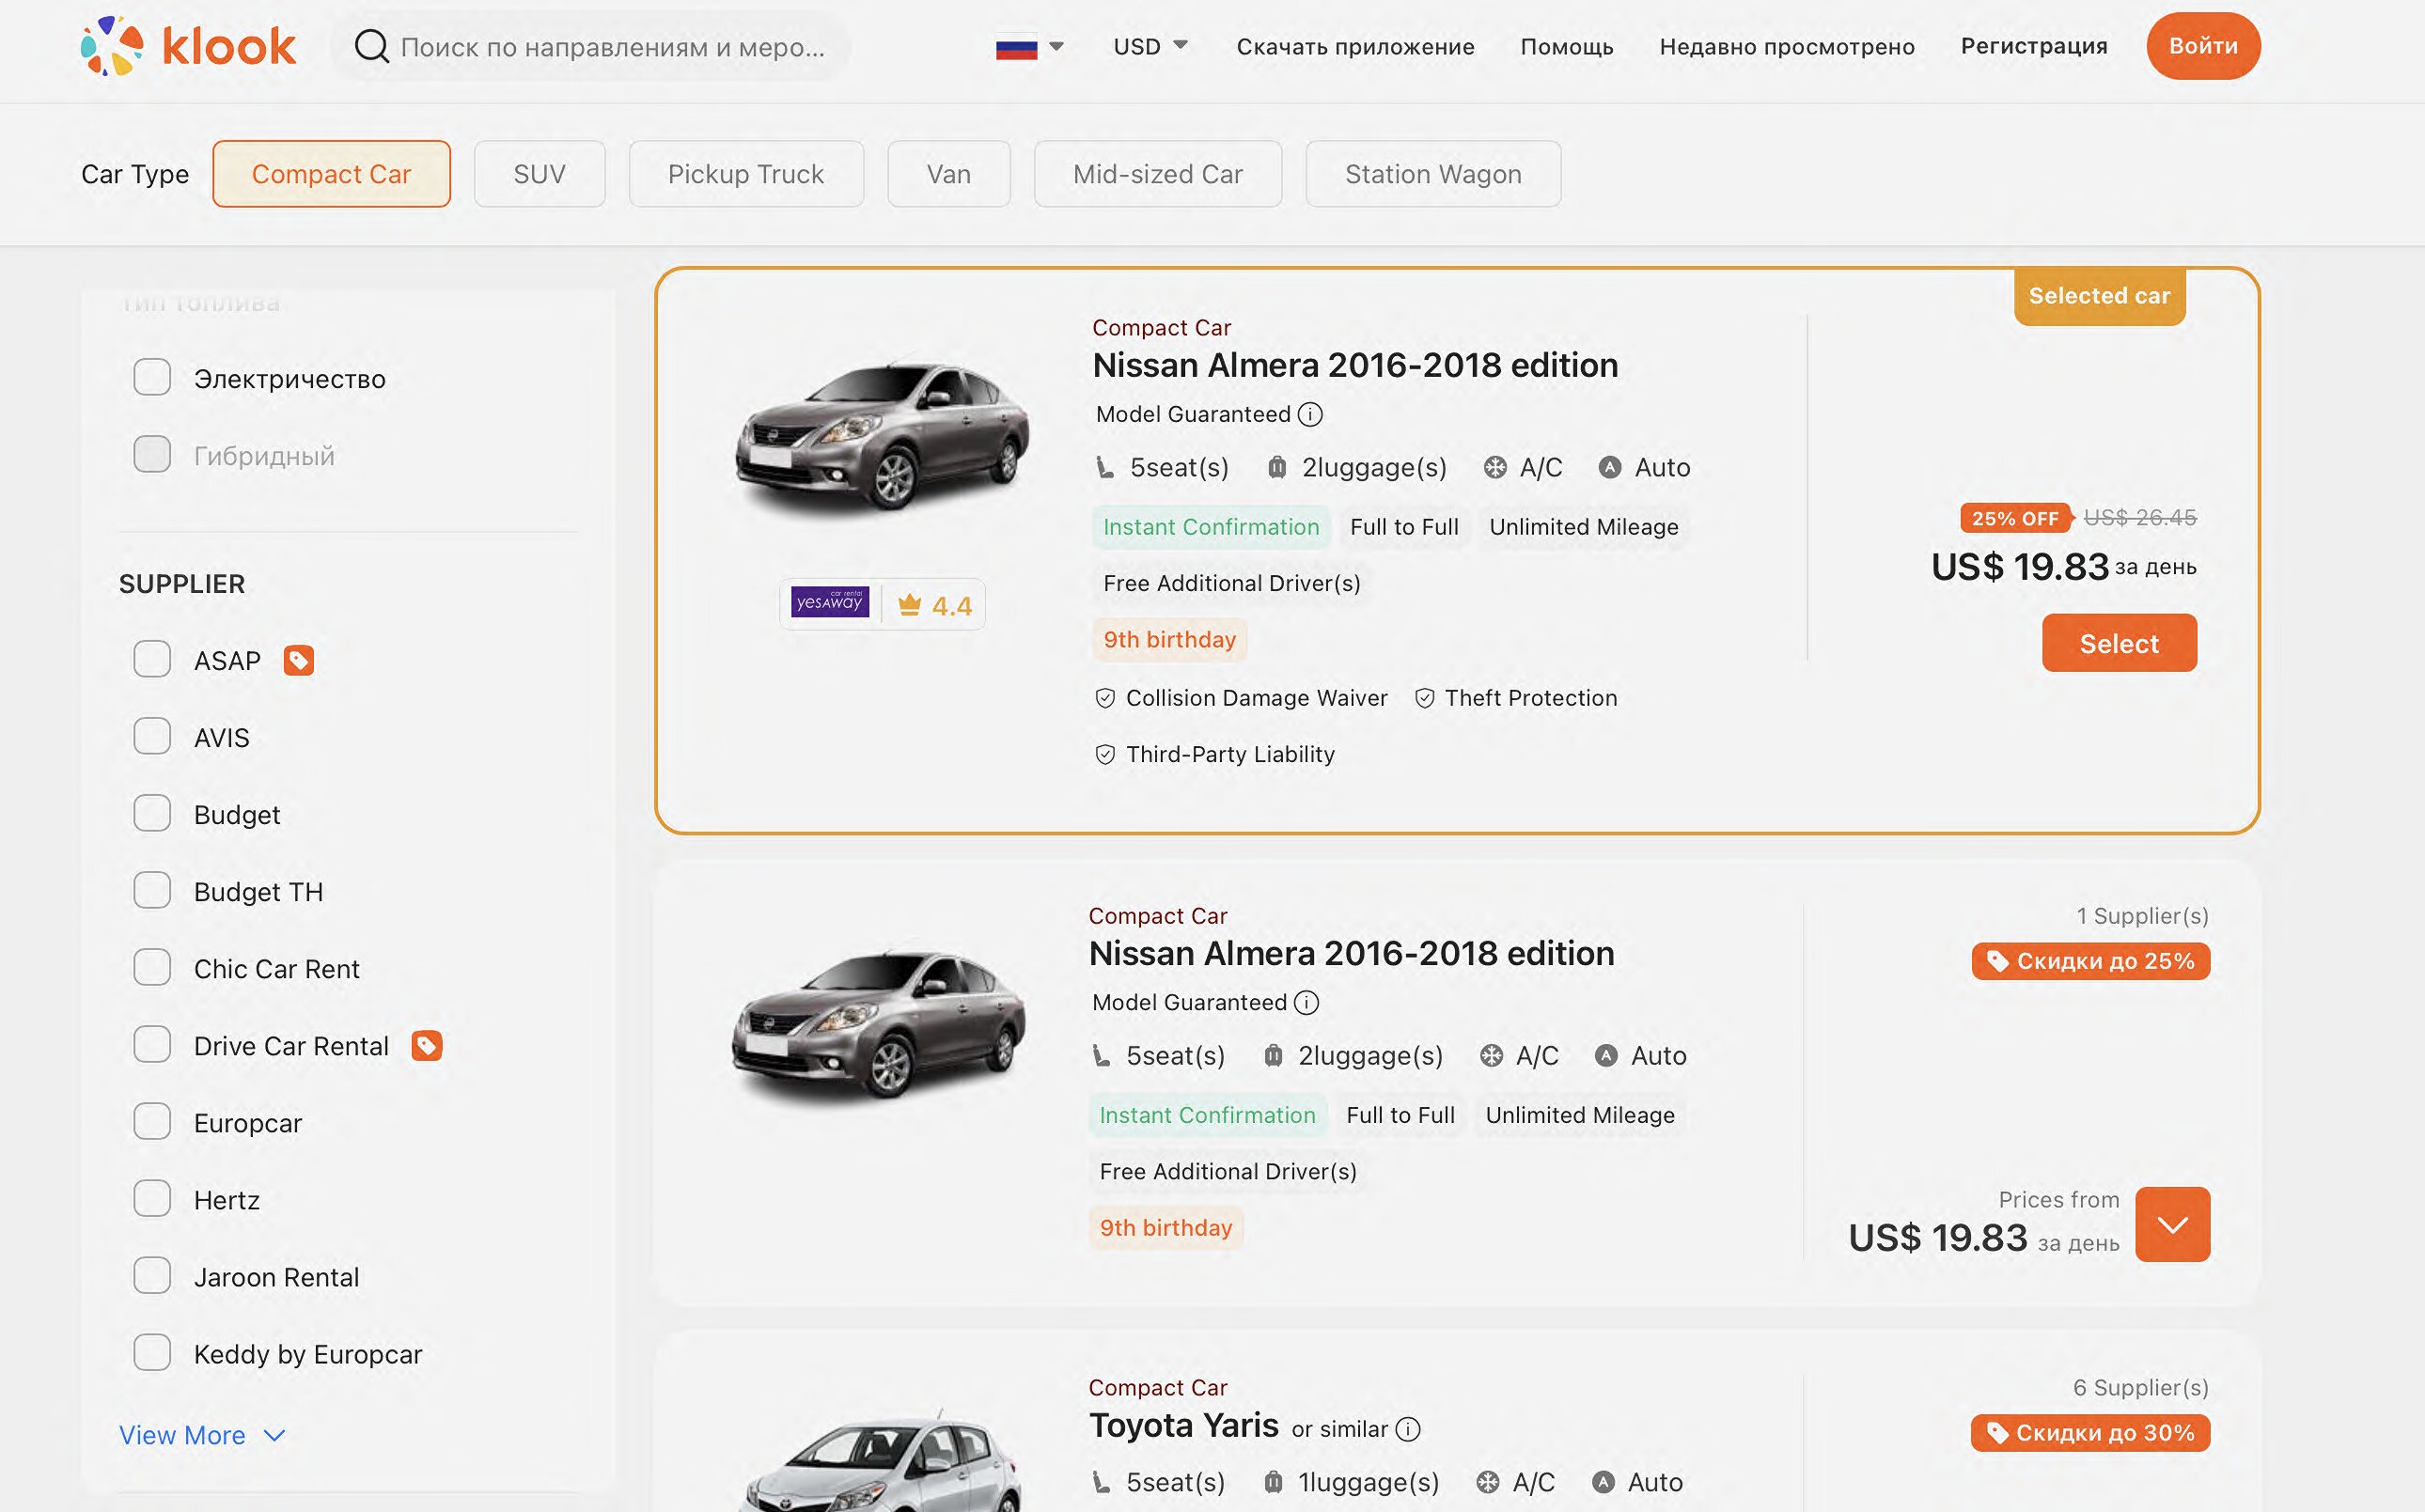
Task: Select the Station Wagon car type
Action: (x=1432, y=174)
